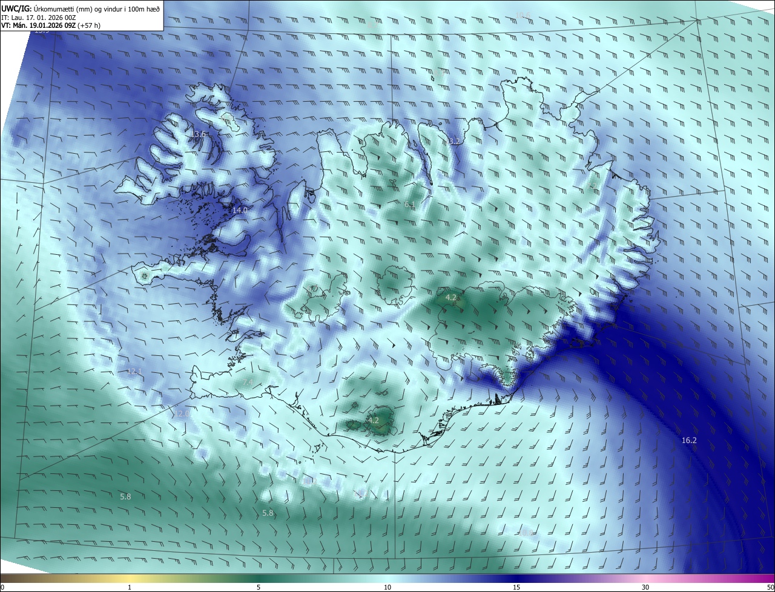Click the 3.6 value in the Westfjords

pyautogui.click(x=200, y=134)
